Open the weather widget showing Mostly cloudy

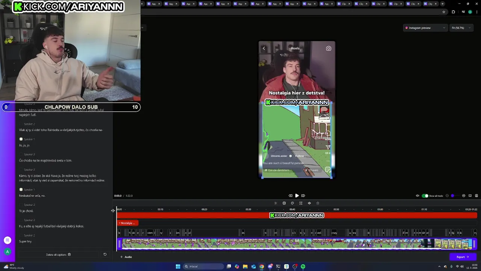[14, 266]
